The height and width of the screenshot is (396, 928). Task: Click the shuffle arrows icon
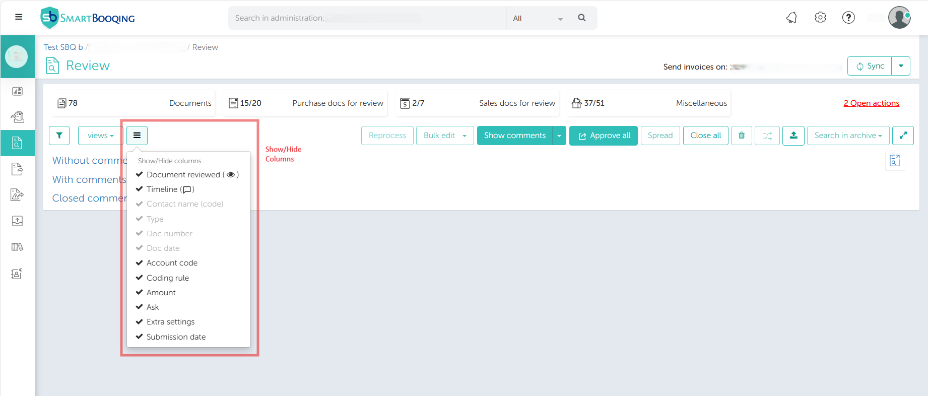pos(767,136)
